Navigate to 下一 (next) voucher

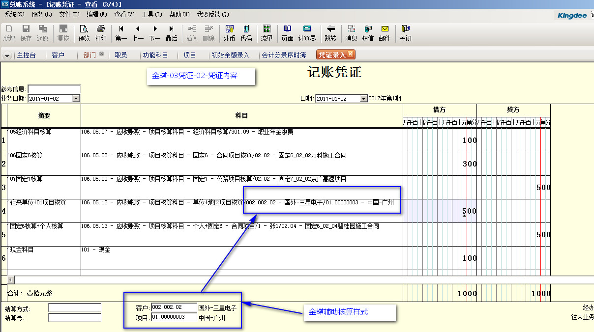[154, 32]
